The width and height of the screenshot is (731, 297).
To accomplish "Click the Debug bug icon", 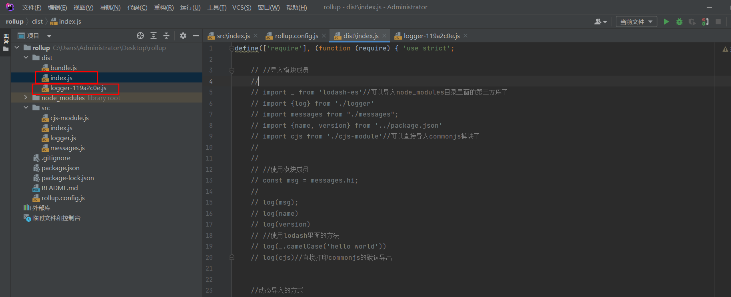I will 679,22.
